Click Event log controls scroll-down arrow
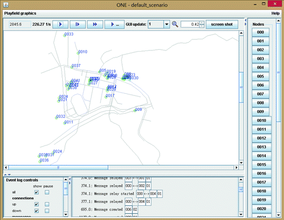This screenshot has height=220, width=284. [66, 215]
